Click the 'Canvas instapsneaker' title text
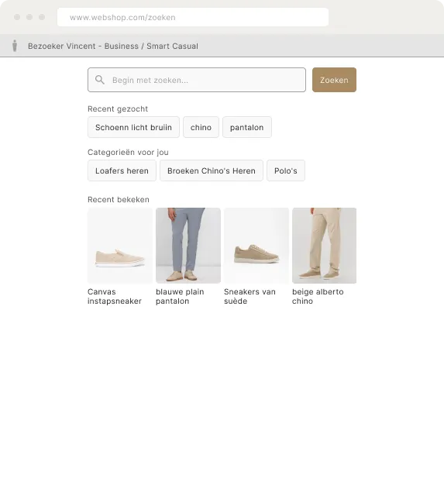444x482 pixels. pos(115,296)
